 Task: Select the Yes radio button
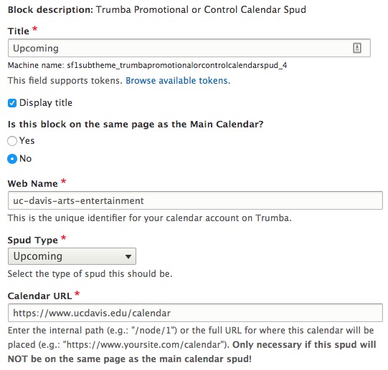pos(12,141)
